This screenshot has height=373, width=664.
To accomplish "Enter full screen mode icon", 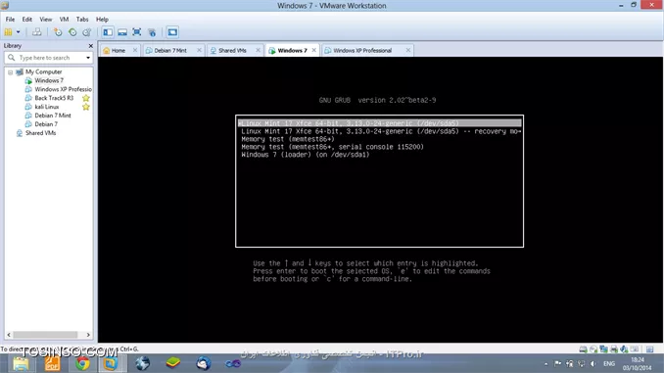I will (137, 32).
